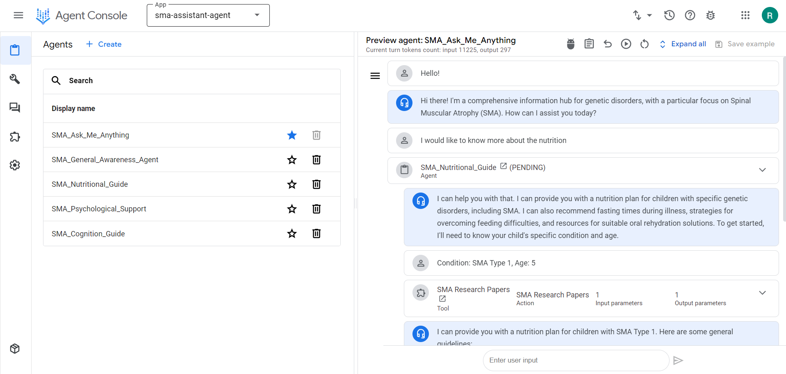Select the Agents clipboard sidebar icon
Screen dimensions: 786x374
coord(15,50)
